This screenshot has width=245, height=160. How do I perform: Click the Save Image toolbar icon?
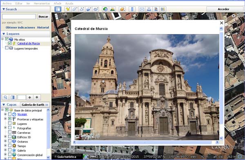tap(156, 9)
